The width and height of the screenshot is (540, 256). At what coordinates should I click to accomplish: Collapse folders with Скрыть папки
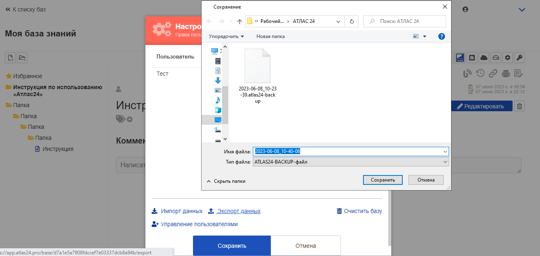pos(226,181)
